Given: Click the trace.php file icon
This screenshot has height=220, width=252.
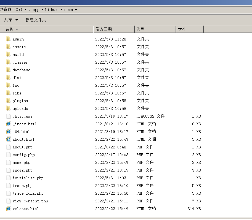Looking at the screenshot, I should [x=8, y=185].
